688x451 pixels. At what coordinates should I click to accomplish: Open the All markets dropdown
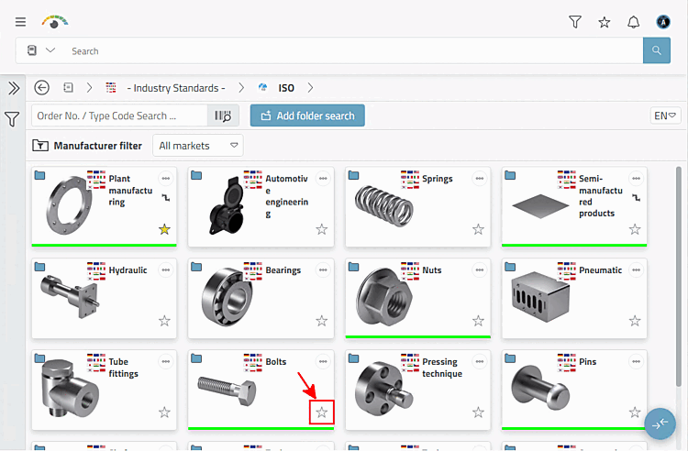point(198,146)
